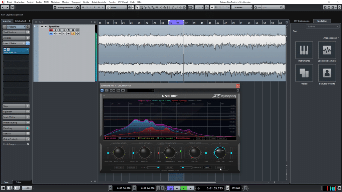Open the Zählzeit snap type dropdown
This screenshot has width=342, height=192.
(242, 7)
